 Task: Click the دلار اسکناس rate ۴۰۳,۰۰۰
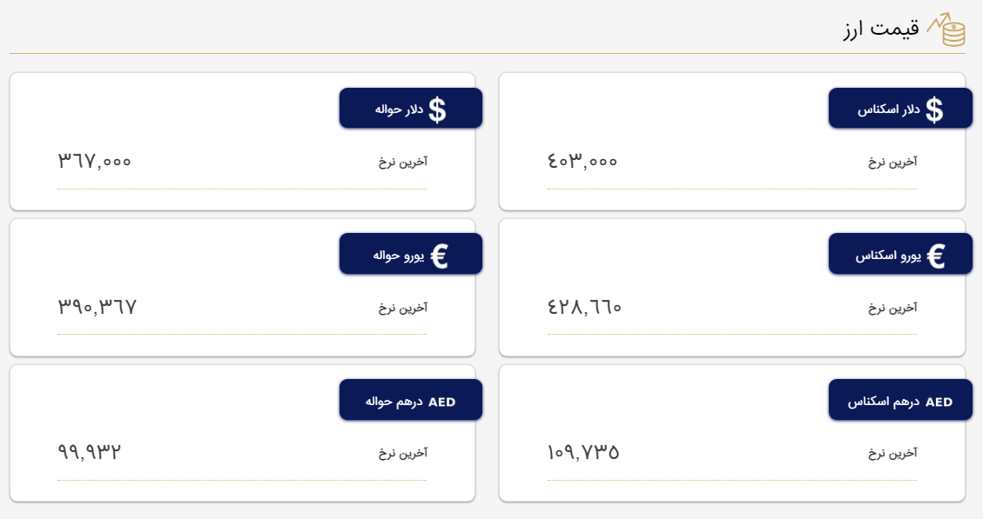pyautogui.click(x=582, y=161)
